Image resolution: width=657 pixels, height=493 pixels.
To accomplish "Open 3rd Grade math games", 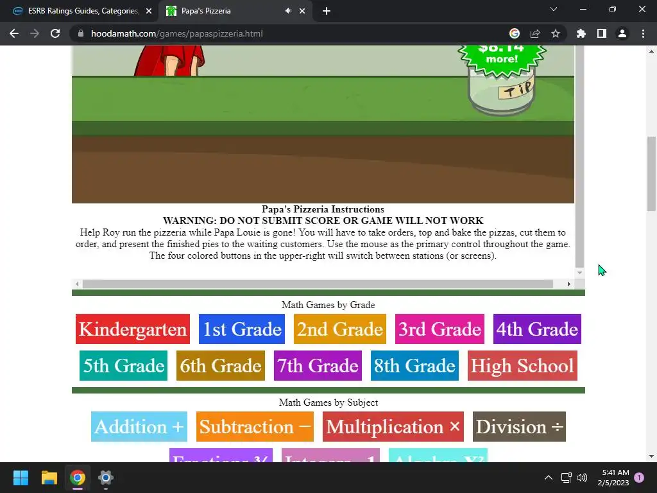I will coord(439,329).
